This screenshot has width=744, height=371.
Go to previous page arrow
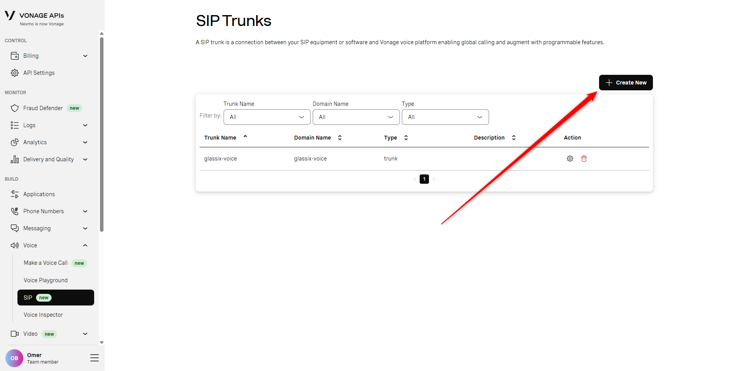[x=415, y=179]
